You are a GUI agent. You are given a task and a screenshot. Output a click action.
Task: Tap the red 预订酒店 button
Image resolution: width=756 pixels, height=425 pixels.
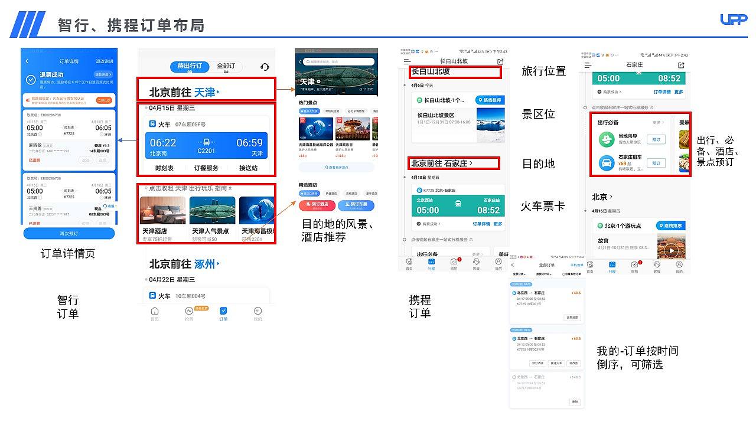point(318,205)
